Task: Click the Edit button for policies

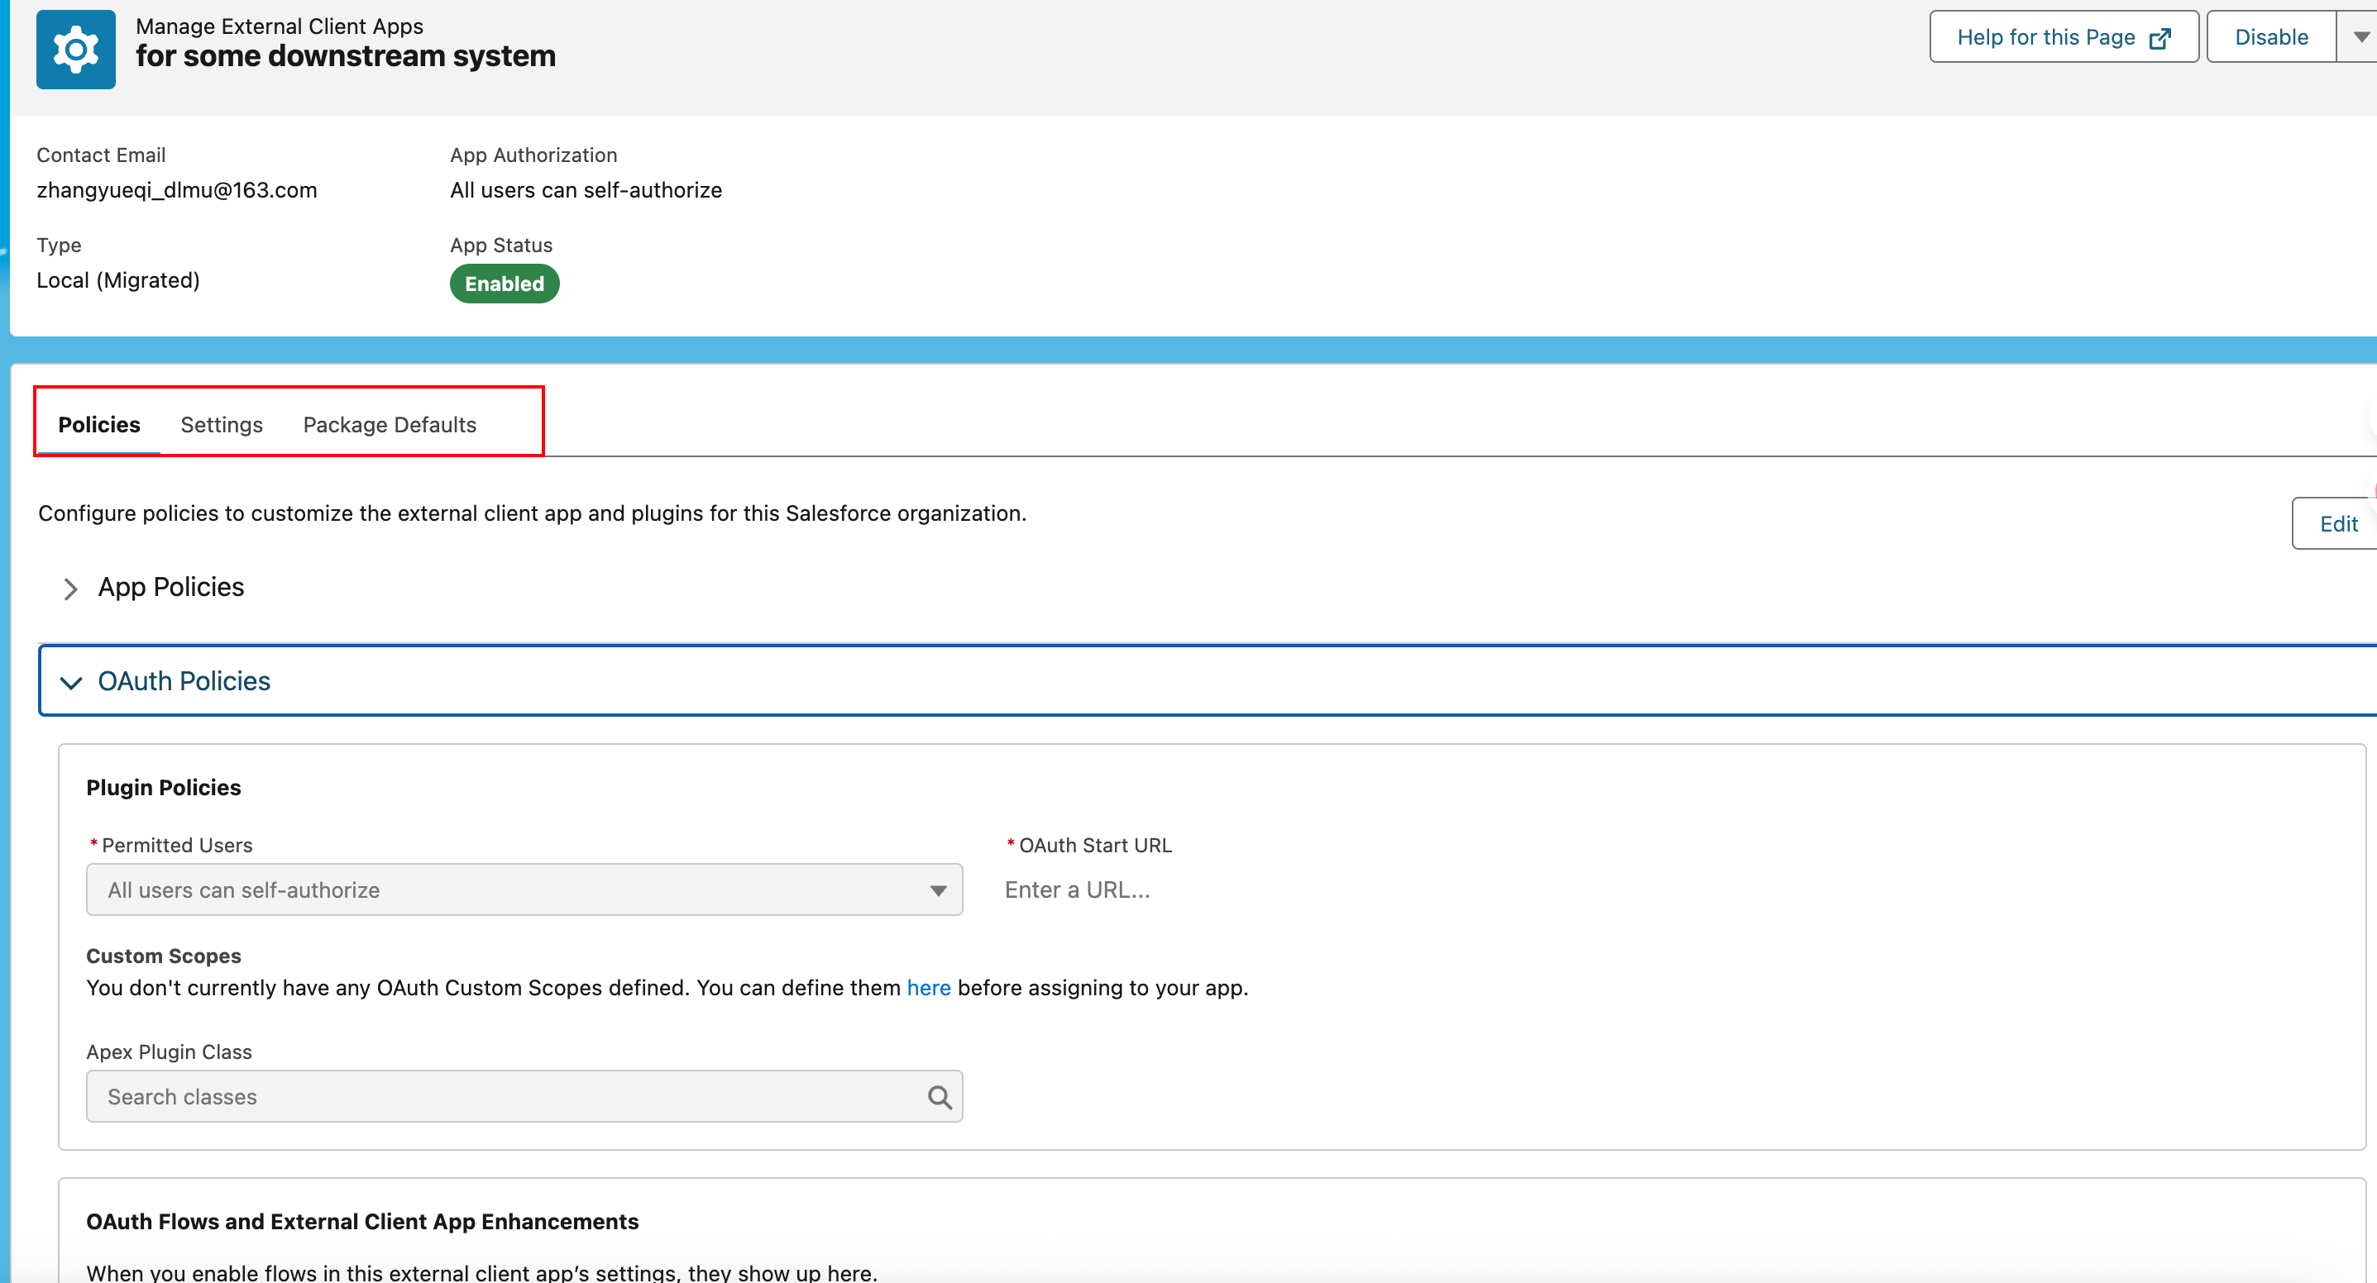Action: click(x=2337, y=524)
